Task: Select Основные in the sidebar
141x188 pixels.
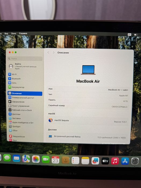Action: point(25,93)
